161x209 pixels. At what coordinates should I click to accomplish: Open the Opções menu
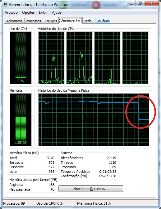pyautogui.click(x=28, y=12)
